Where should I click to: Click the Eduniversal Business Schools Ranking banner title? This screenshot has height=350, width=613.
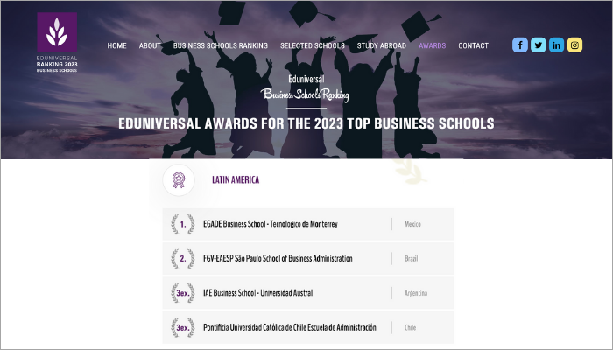306,88
